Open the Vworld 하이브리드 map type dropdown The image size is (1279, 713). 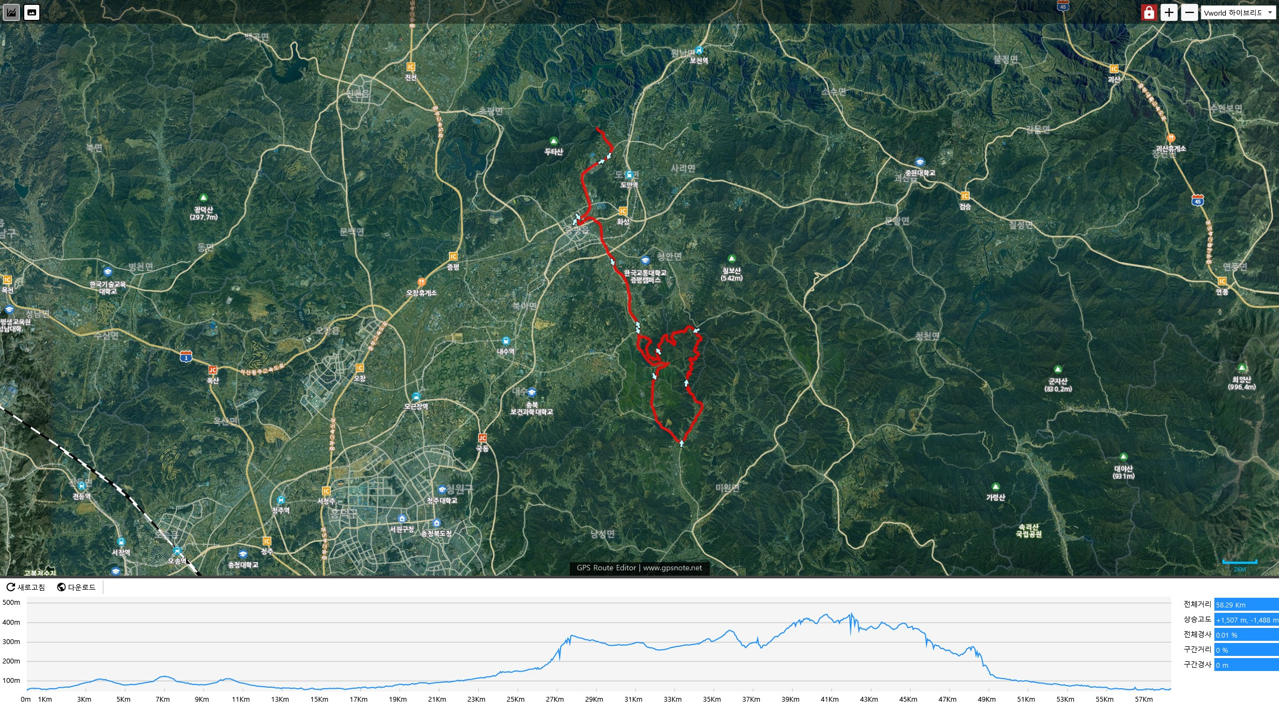coord(1238,12)
